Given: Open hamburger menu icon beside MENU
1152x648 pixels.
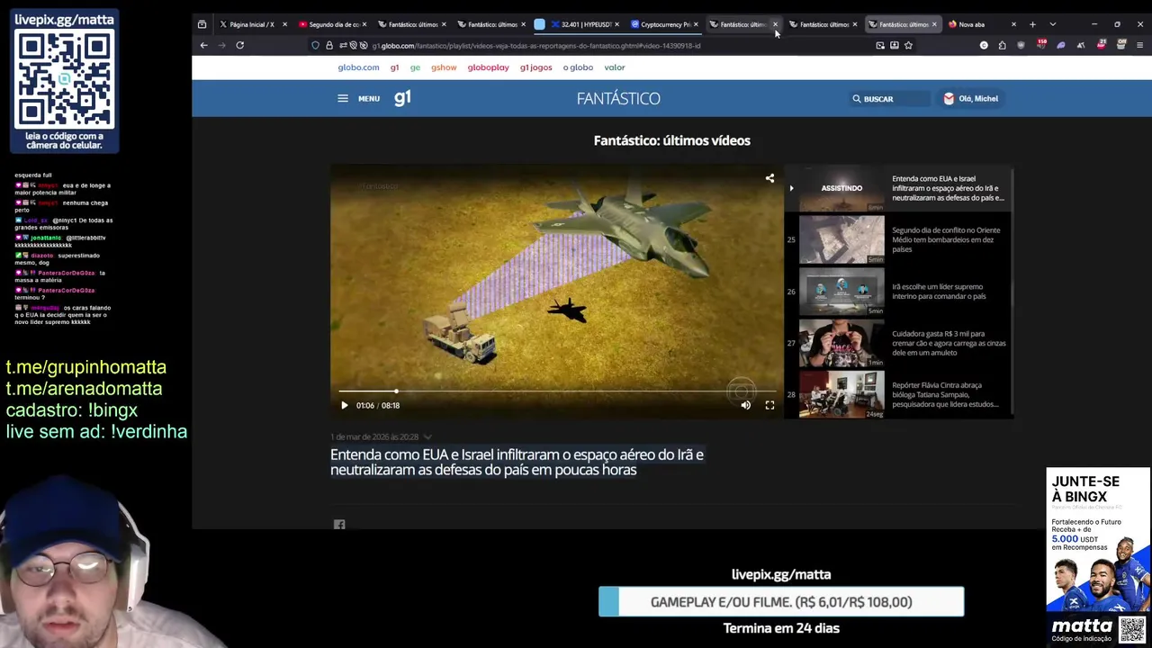Looking at the screenshot, I should pos(343,98).
